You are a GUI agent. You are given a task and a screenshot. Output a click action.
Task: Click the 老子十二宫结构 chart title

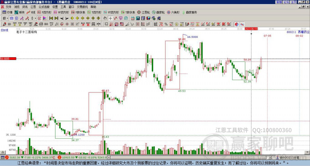click(x=27, y=32)
